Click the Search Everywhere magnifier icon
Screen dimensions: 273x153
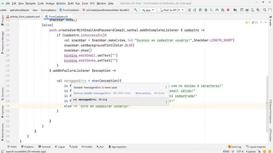[264, 10]
